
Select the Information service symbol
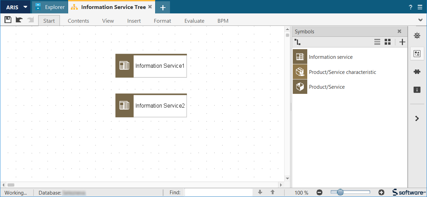(330, 57)
